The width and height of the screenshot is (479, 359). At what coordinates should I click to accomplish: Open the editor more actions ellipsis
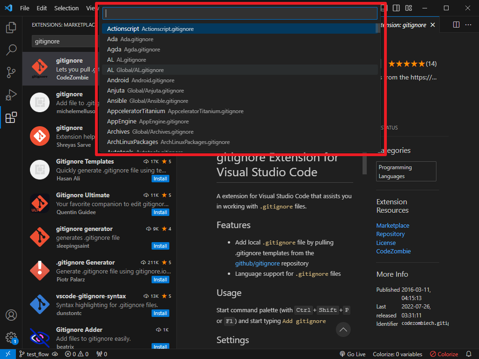point(468,25)
